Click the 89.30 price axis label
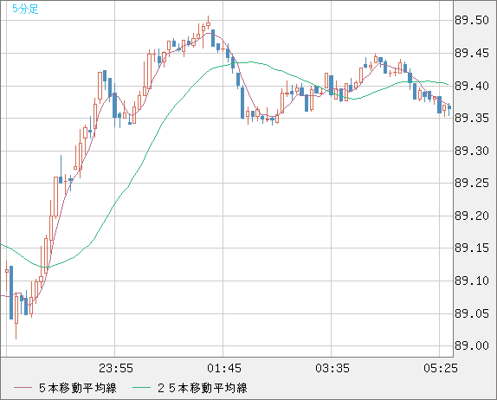Screen dimensions: 497x400 [472, 151]
